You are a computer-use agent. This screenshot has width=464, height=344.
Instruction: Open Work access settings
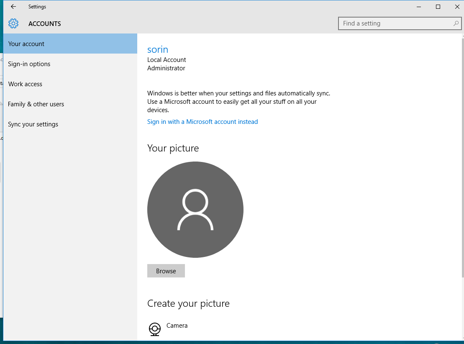coord(25,84)
